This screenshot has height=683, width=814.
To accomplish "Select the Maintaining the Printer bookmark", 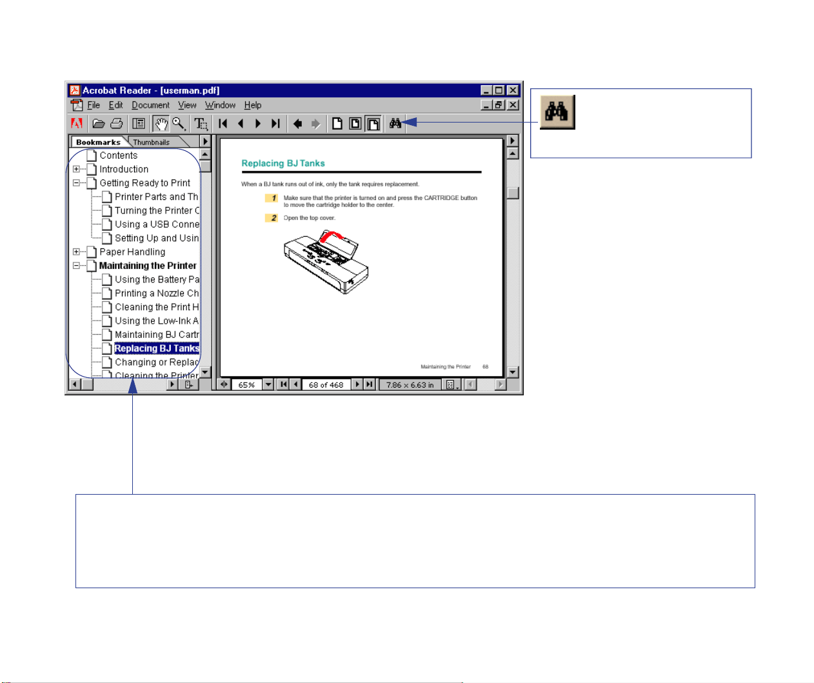I will point(148,266).
